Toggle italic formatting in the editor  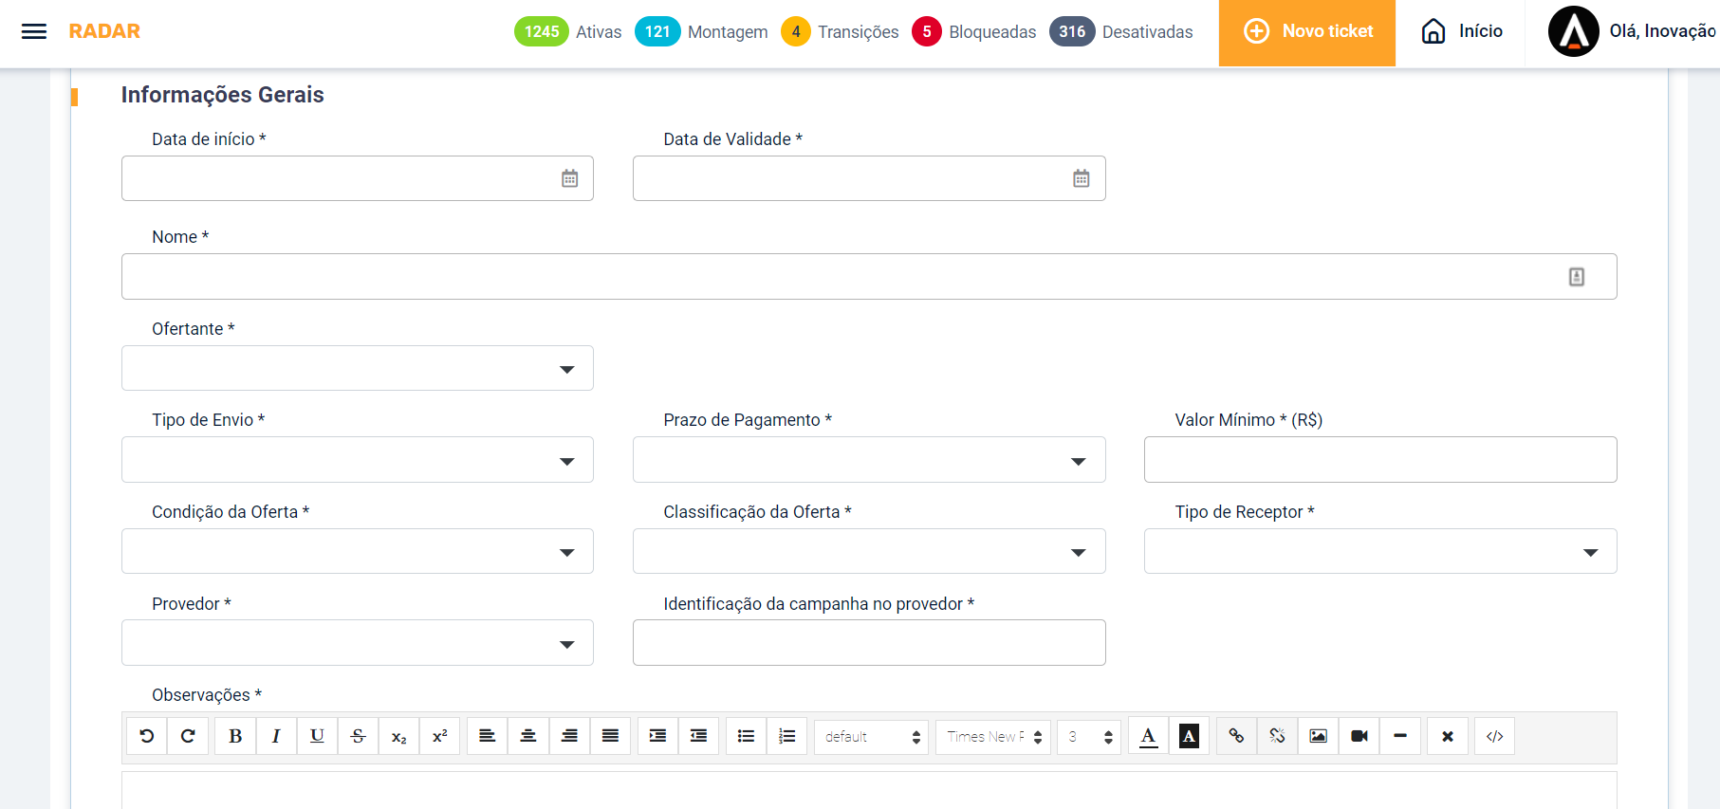coord(276,736)
